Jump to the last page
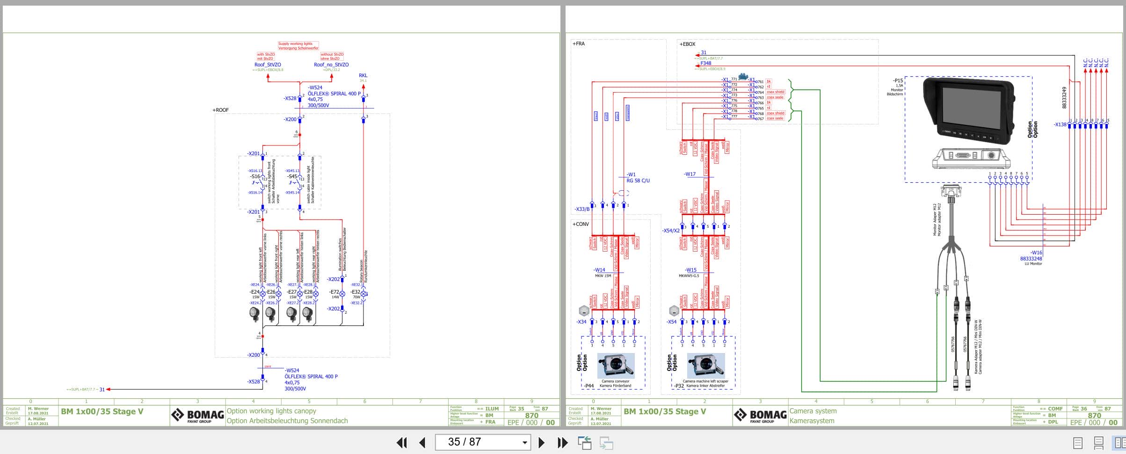 pos(562,442)
